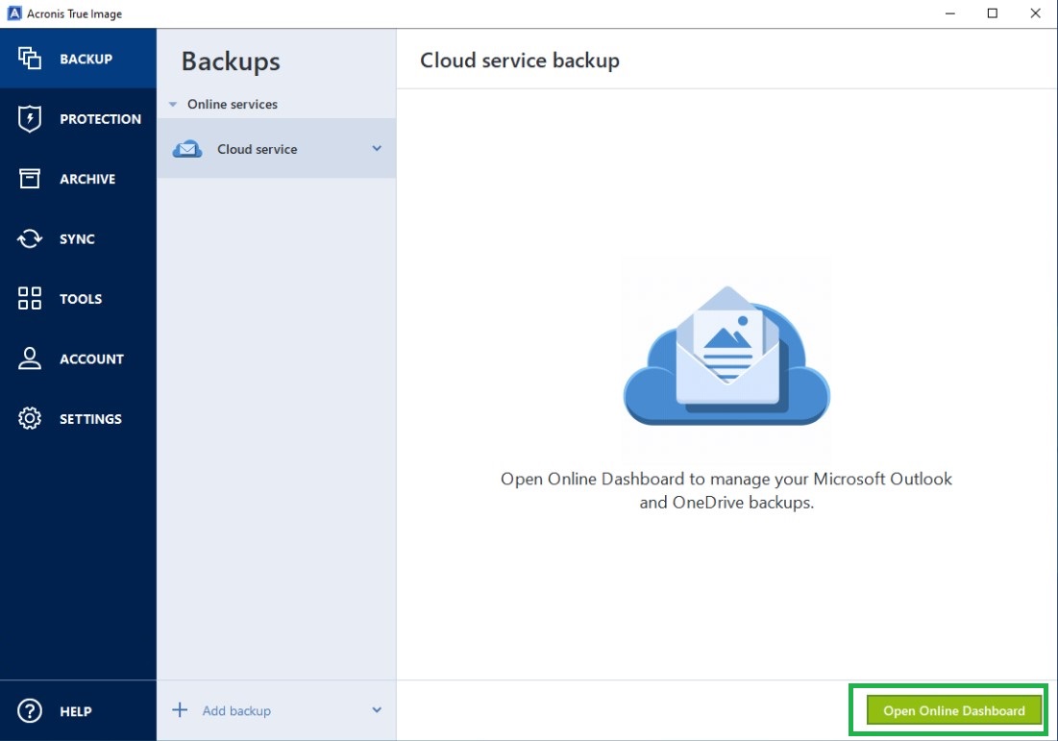Viewport: 1058px width, 741px height.
Task: Click the Account person icon
Action: tap(30, 358)
